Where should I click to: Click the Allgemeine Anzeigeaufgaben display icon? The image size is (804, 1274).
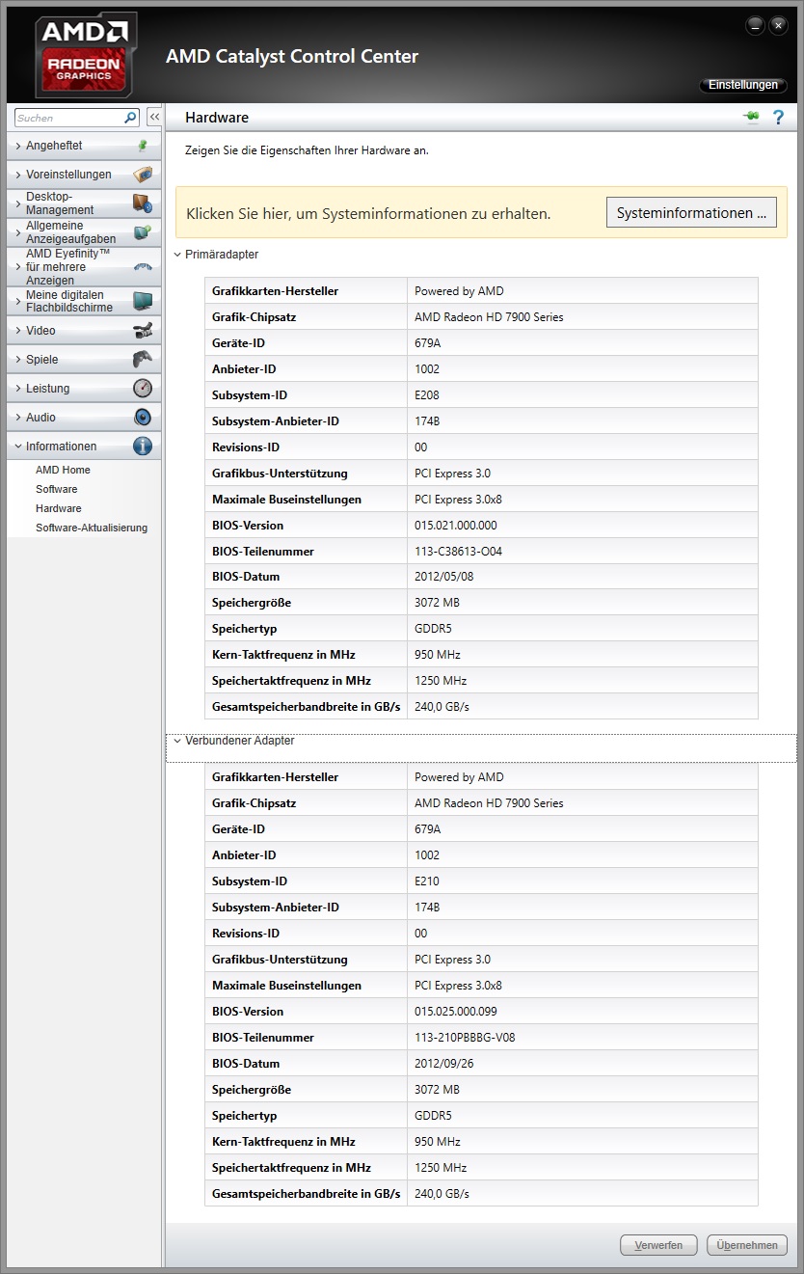[x=143, y=232]
